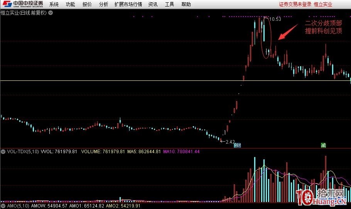This screenshot has width=351, height=209.
Task: Click the AMOW: 54904.57 value
Action: pyautogui.click(x=49, y=206)
